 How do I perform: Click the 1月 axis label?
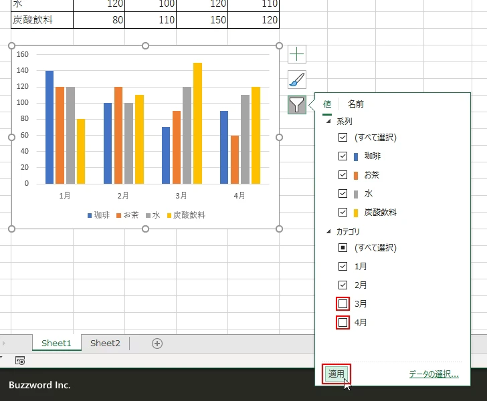[65, 196]
